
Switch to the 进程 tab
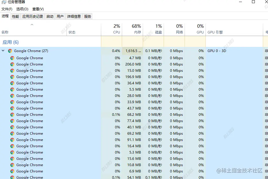[5, 16]
